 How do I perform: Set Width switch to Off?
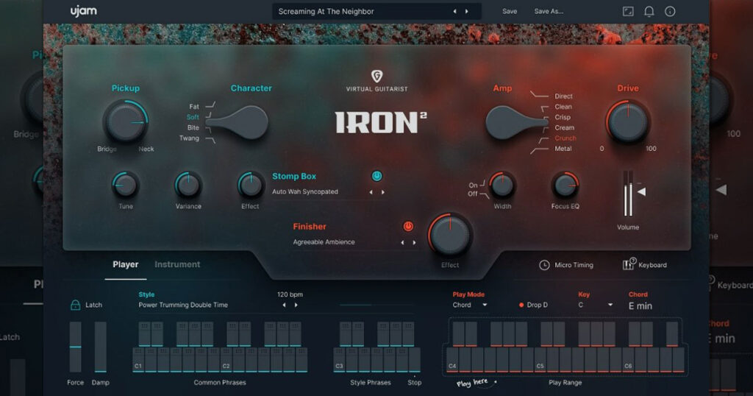(473, 194)
